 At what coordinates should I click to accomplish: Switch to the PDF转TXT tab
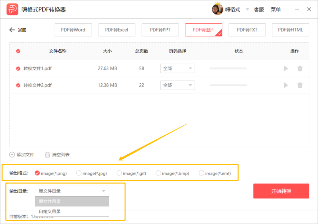pyautogui.click(x=247, y=30)
